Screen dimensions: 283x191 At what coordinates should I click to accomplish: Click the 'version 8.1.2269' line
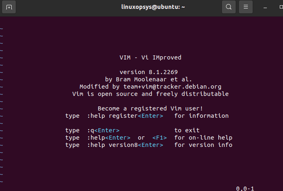pyautogui.click(x=148, y=72)
